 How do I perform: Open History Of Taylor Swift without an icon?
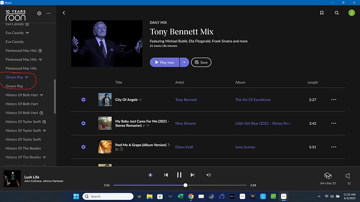pos(23,139)
